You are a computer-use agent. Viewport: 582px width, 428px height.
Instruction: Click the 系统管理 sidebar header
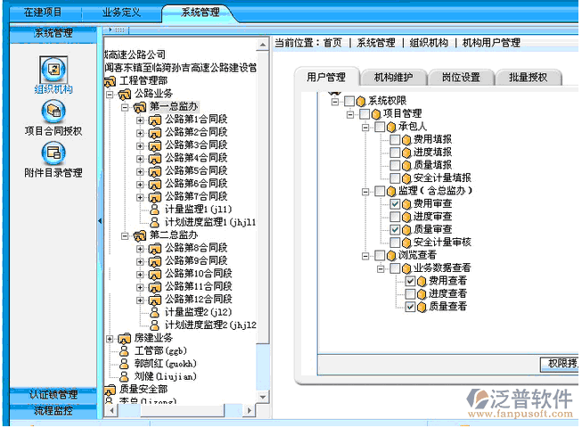pyautogui.click(x=53, y=33)
